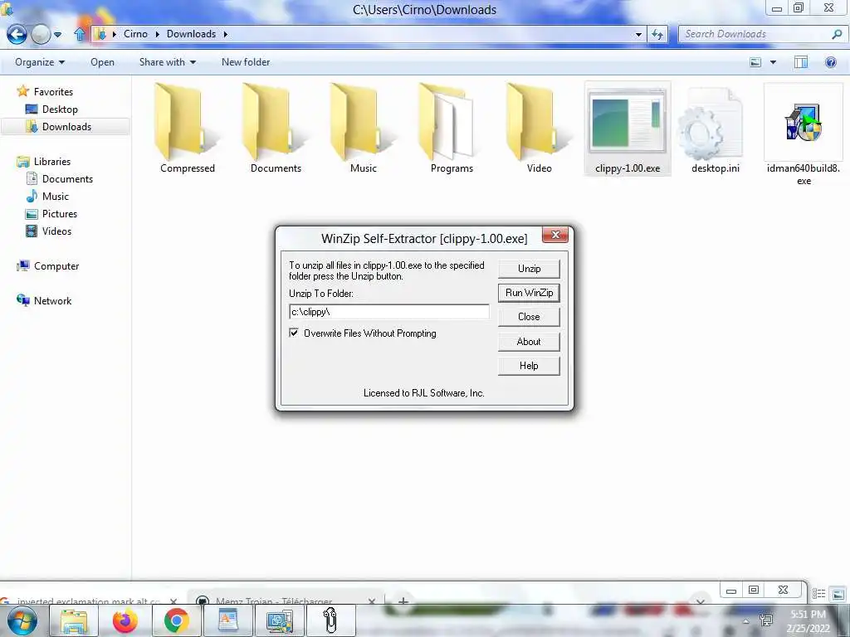Open the network computers taskbar icon

tap(279, 620)
